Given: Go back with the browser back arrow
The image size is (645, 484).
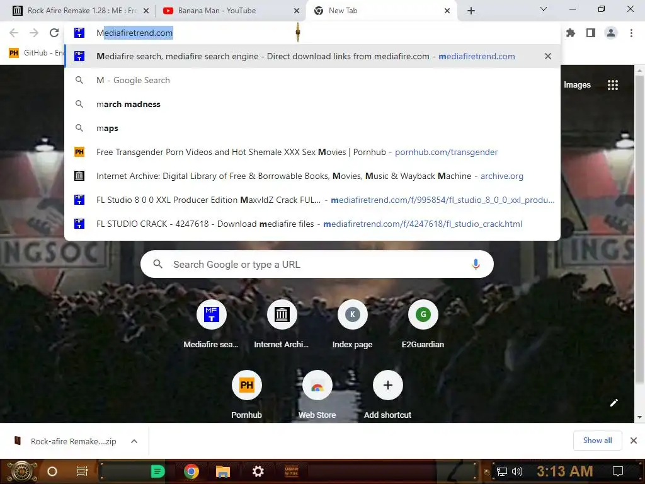Looking at the screenshot, I should [x=14, y=33].
